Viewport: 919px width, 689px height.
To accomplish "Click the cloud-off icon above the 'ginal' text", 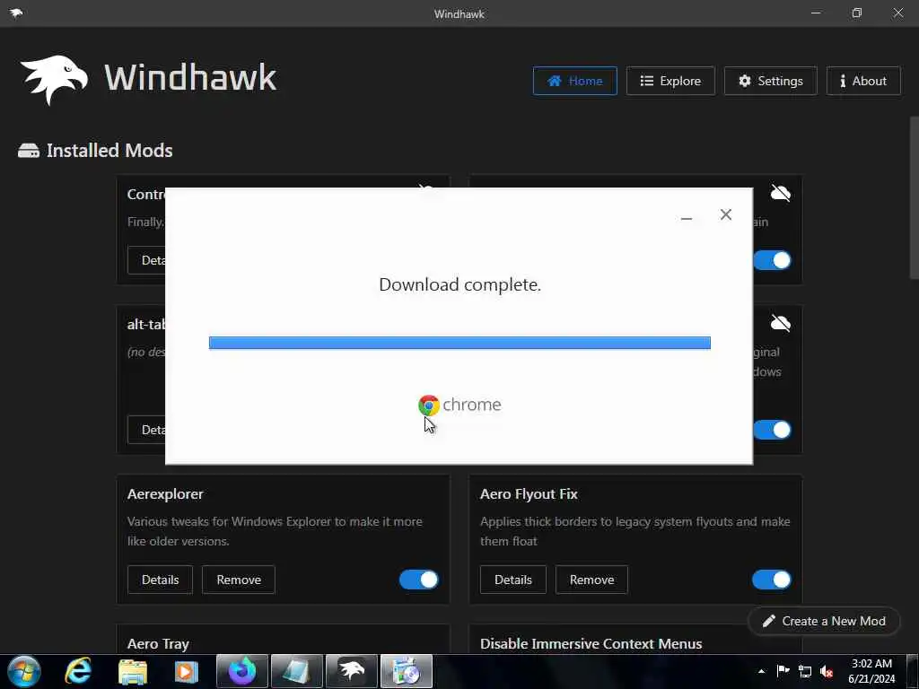I will [780, 323].
